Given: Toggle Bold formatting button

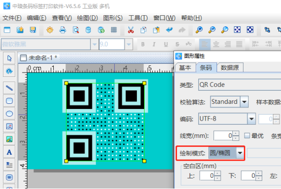Looking at the screenshot, I should pos(143,44).
